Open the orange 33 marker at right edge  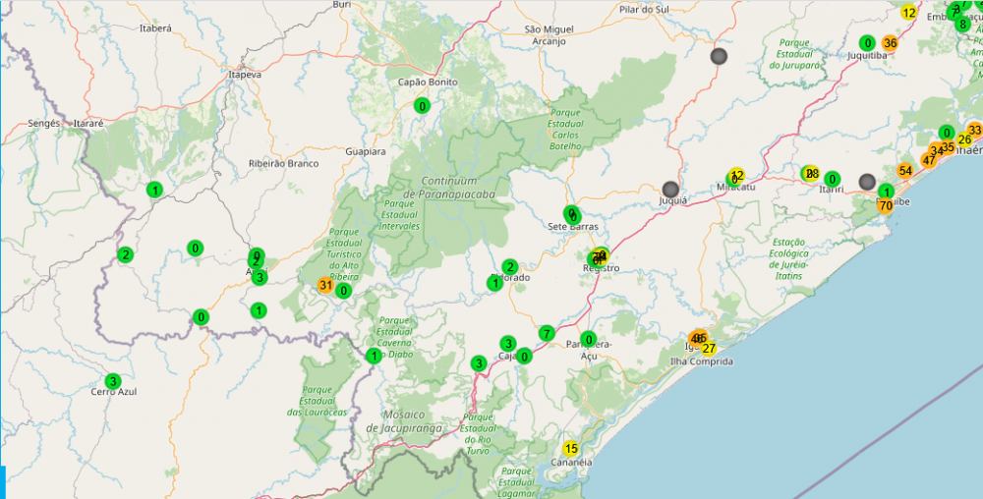[x=974, y=130]
